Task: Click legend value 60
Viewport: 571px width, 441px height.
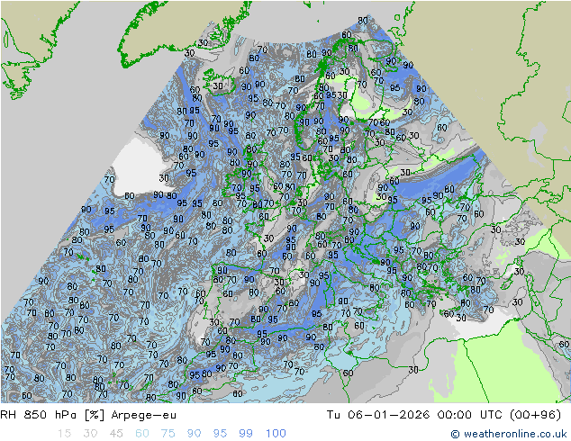Action: (x=142, y=434)
